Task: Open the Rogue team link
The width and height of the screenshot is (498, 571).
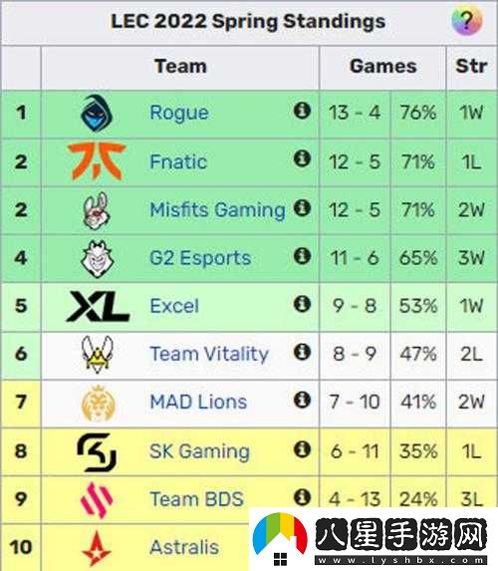Action: [x=179, y=113]
